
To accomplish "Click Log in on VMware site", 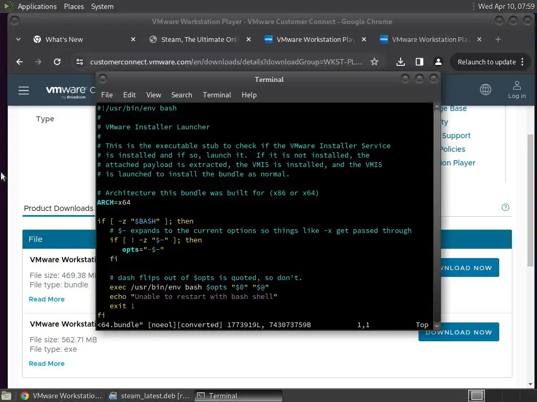I will (517, 90).
